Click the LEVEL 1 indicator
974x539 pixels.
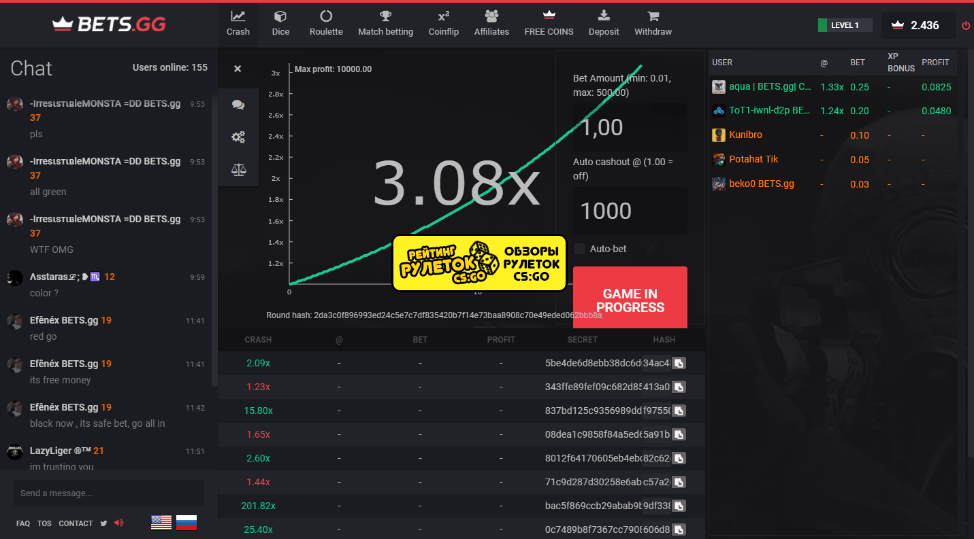point(845,25)
